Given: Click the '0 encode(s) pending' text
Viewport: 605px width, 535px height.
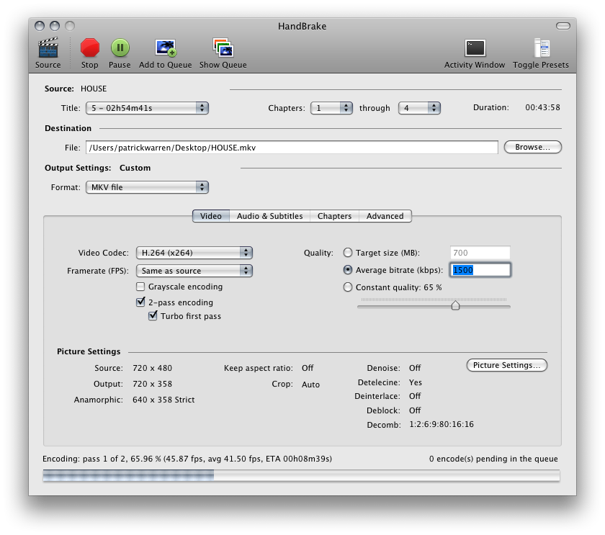Looking at the screenshot, I should pos(493,459).
